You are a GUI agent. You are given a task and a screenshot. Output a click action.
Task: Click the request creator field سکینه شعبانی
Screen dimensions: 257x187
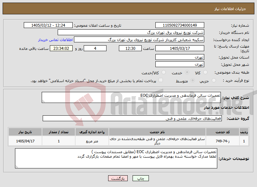click(x=139, y=40)
